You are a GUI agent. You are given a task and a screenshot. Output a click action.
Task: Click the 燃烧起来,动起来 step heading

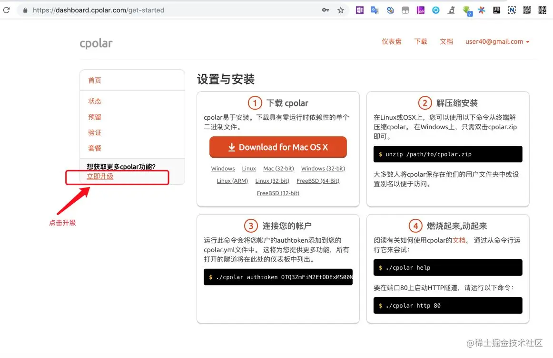457,226
